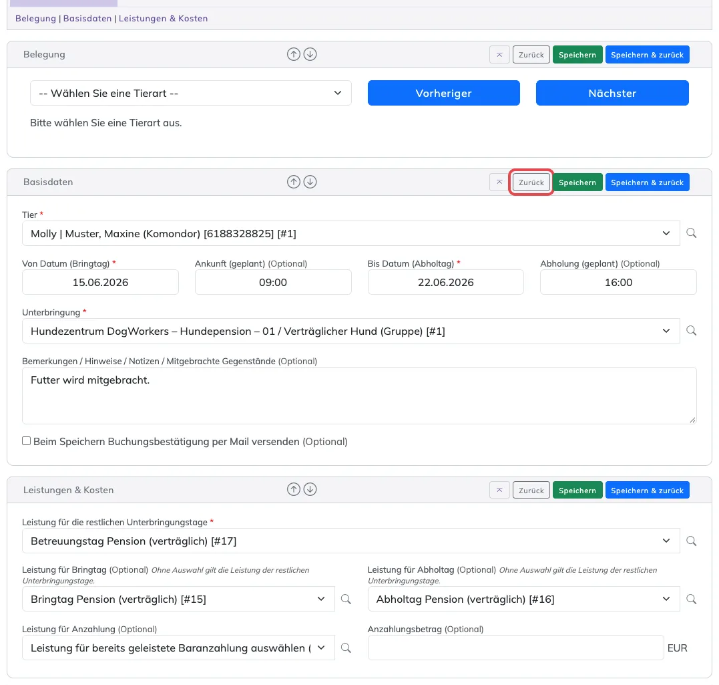Click into the Bemerkungen notes text area
The width and height of the screenshot is (719, 685).
click(359, 396)
